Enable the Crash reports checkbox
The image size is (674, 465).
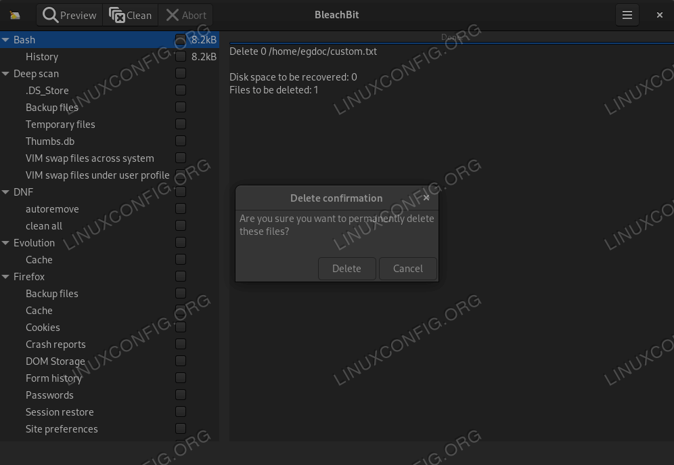tap(181, 345)
